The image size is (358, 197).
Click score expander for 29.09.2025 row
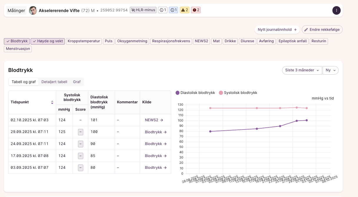(80, 132)
